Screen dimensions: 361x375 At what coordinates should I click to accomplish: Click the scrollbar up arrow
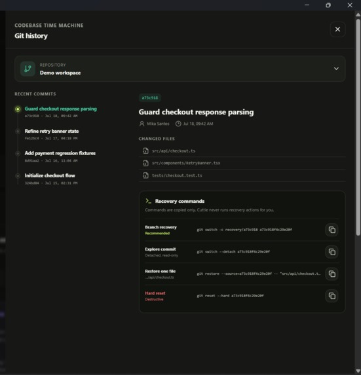[358, 14]
